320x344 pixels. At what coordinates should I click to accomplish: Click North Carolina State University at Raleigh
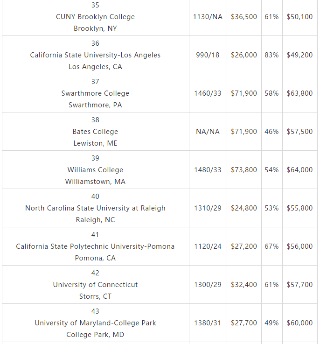coord(95,208)
